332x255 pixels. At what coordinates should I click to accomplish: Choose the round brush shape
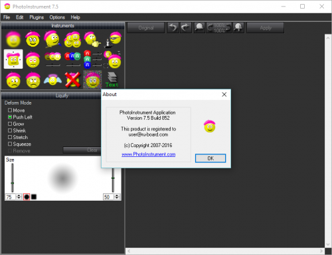pyautogui.click(x=27, y=197)
